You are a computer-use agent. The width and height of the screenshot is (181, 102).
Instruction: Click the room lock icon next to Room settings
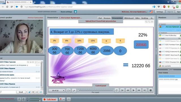[76, 12]
